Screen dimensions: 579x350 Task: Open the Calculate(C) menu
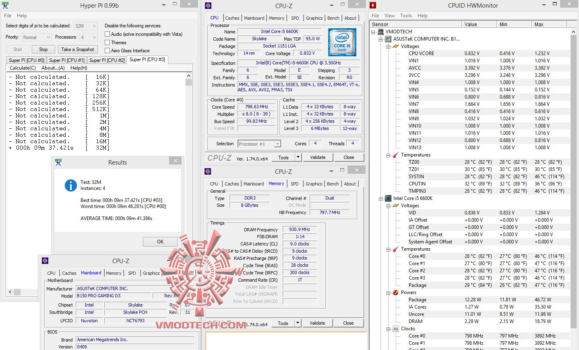(x=23, y=68)
